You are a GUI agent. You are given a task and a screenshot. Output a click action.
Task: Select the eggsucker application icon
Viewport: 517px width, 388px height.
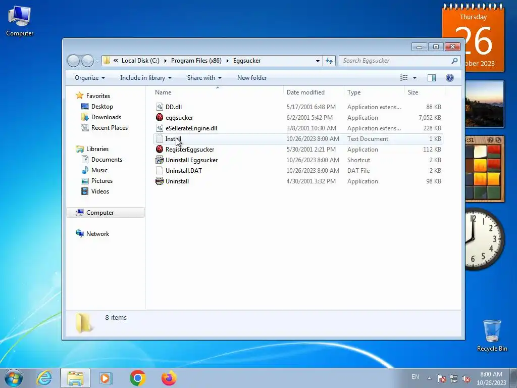pyautogui.click(x=160, y=117)
